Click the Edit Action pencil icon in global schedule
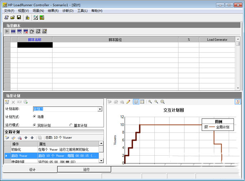Image resolution: width=245 pixels, height=181 pixels. pos(13,138)
